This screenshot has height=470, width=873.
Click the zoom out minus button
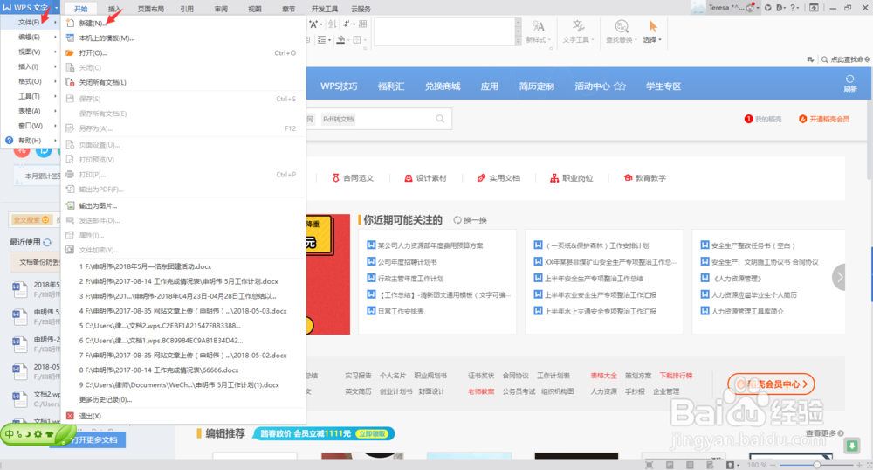coord(773,465)
